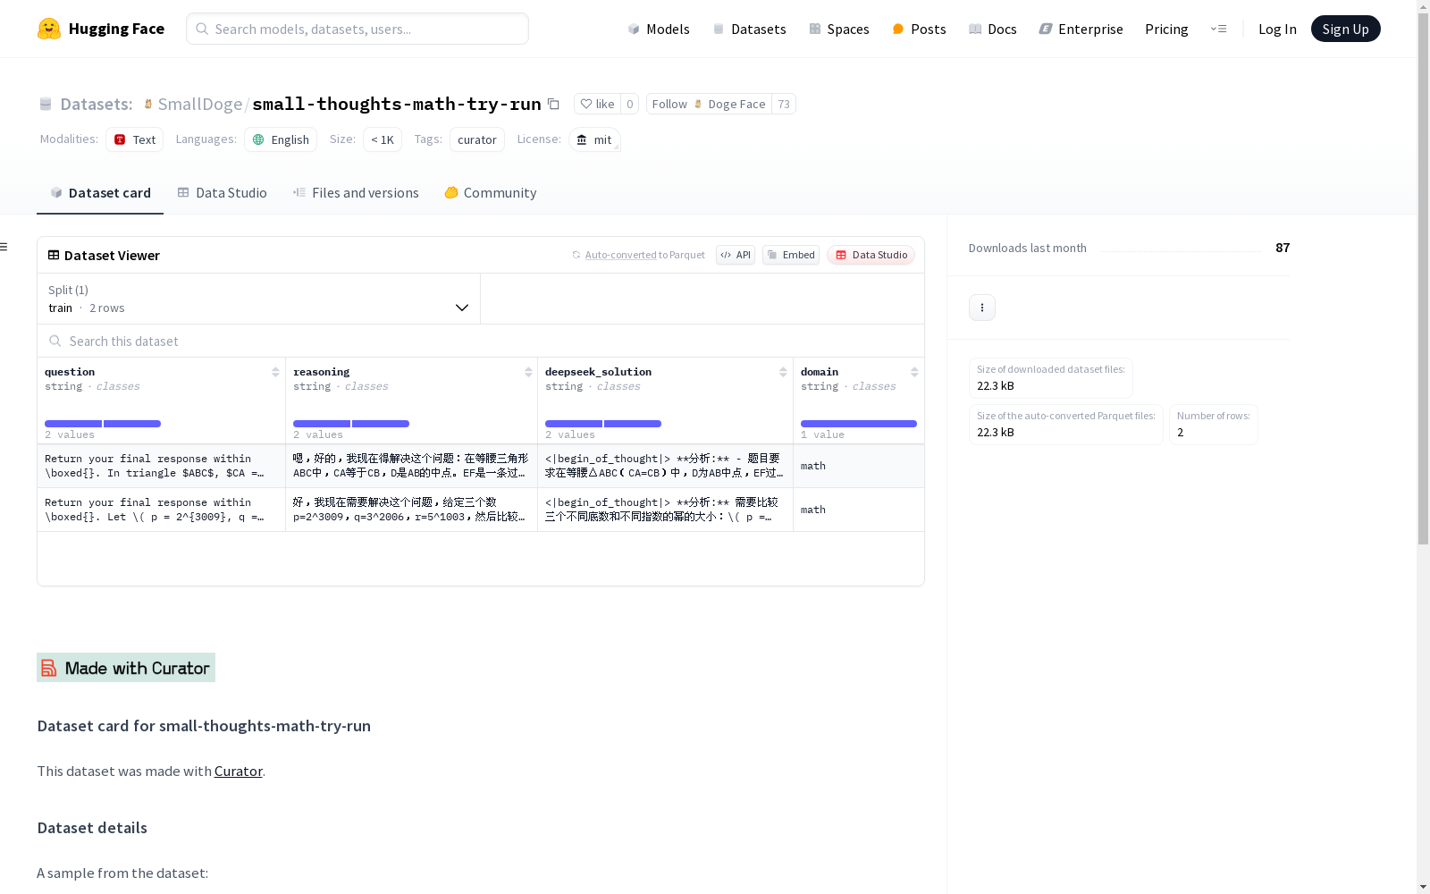Open Posts in the top navigation

coord(920,29)
